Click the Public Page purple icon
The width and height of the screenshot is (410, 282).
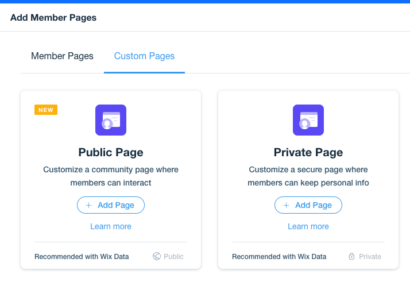[111, 120]
